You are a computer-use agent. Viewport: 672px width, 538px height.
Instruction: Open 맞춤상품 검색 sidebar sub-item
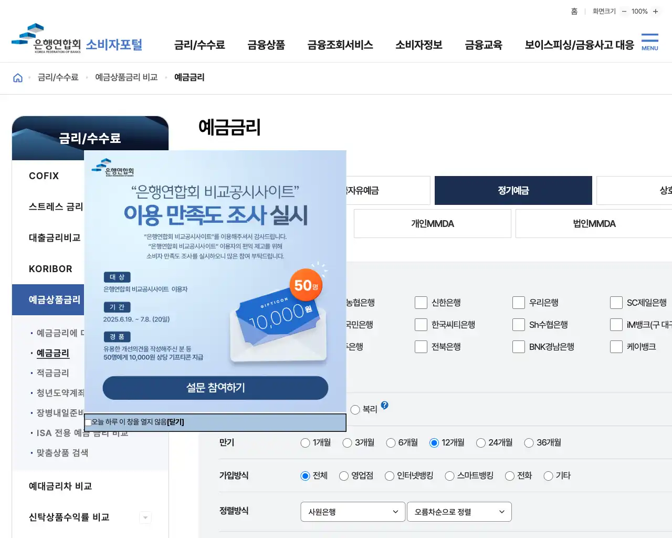pyautogui.click(x=62, y=453)
